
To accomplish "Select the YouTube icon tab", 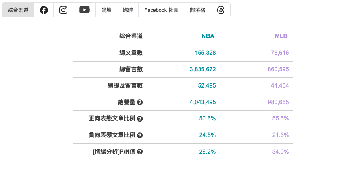I will (x=84, y=10).
